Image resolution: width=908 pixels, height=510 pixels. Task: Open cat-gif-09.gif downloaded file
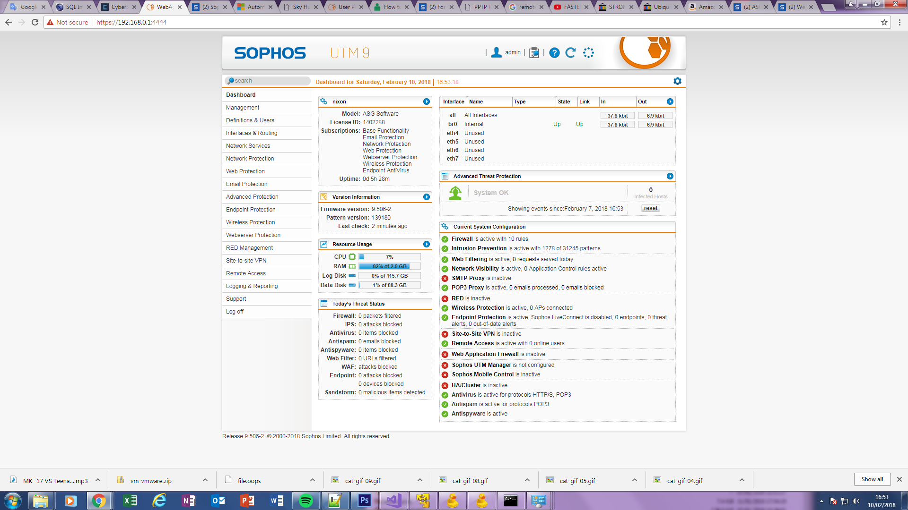362,481
